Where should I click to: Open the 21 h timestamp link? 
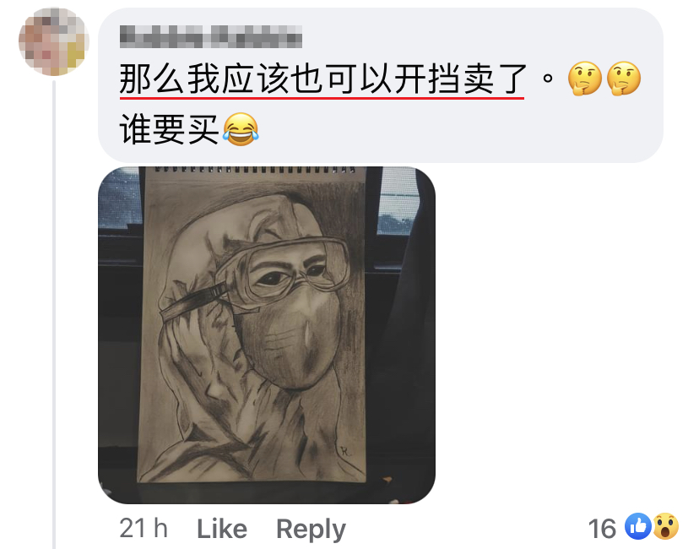[144, 529]
